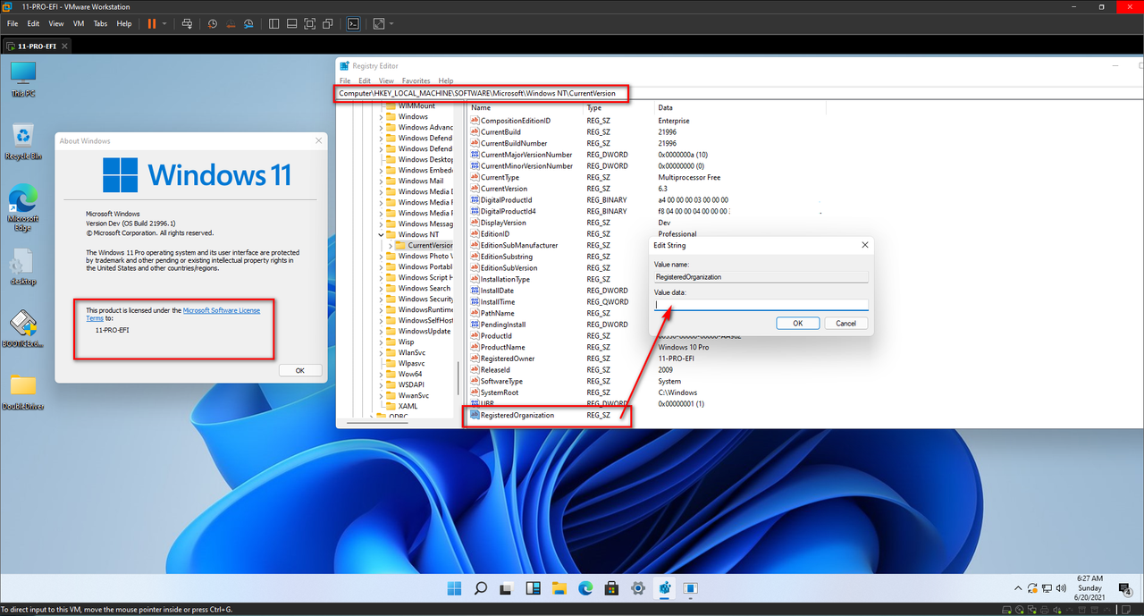Click OK in the About Windows dialog
The height and width of the screenshot is (616, 1144).
(300, 370)
